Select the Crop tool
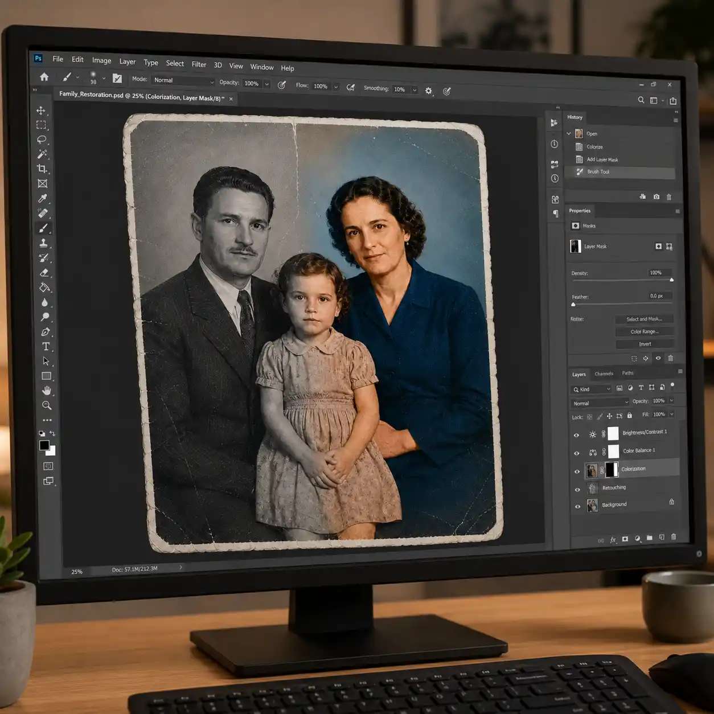Viewport: 714px width, 714px height. (42, 169)
